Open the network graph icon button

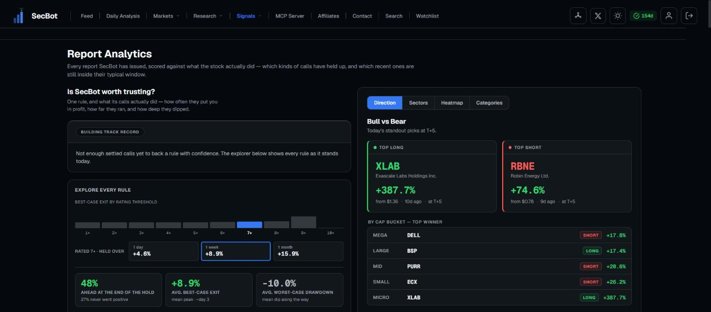[578, 16]
